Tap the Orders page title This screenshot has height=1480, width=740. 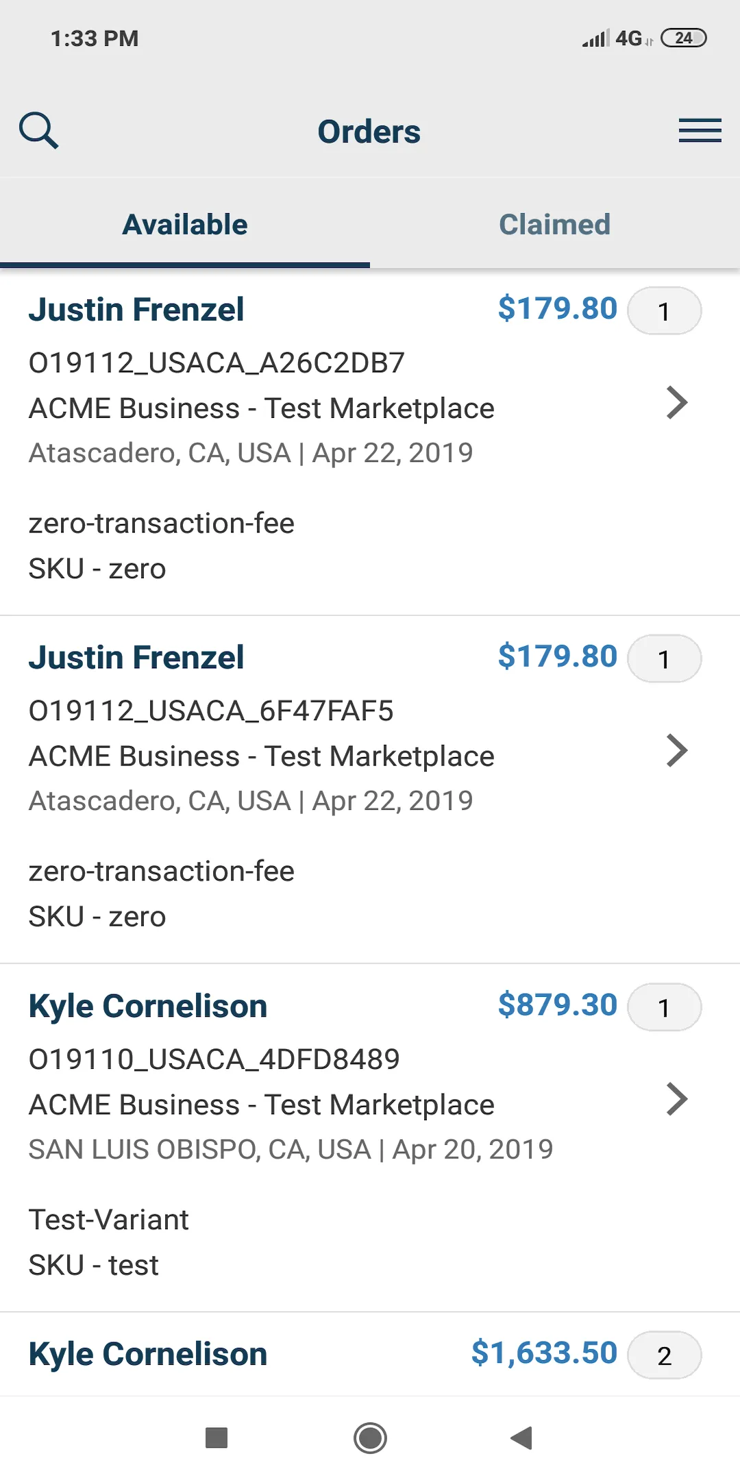tap(369, 132)
